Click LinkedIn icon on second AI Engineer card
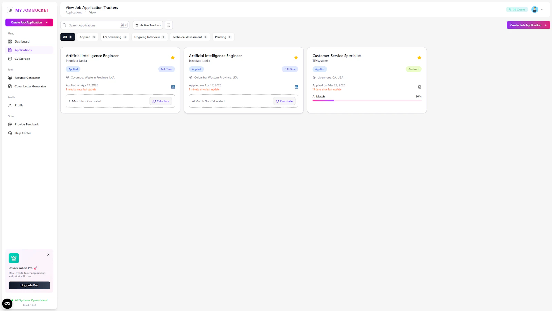The height and width of the screenshot is (311, 552). 296,87
